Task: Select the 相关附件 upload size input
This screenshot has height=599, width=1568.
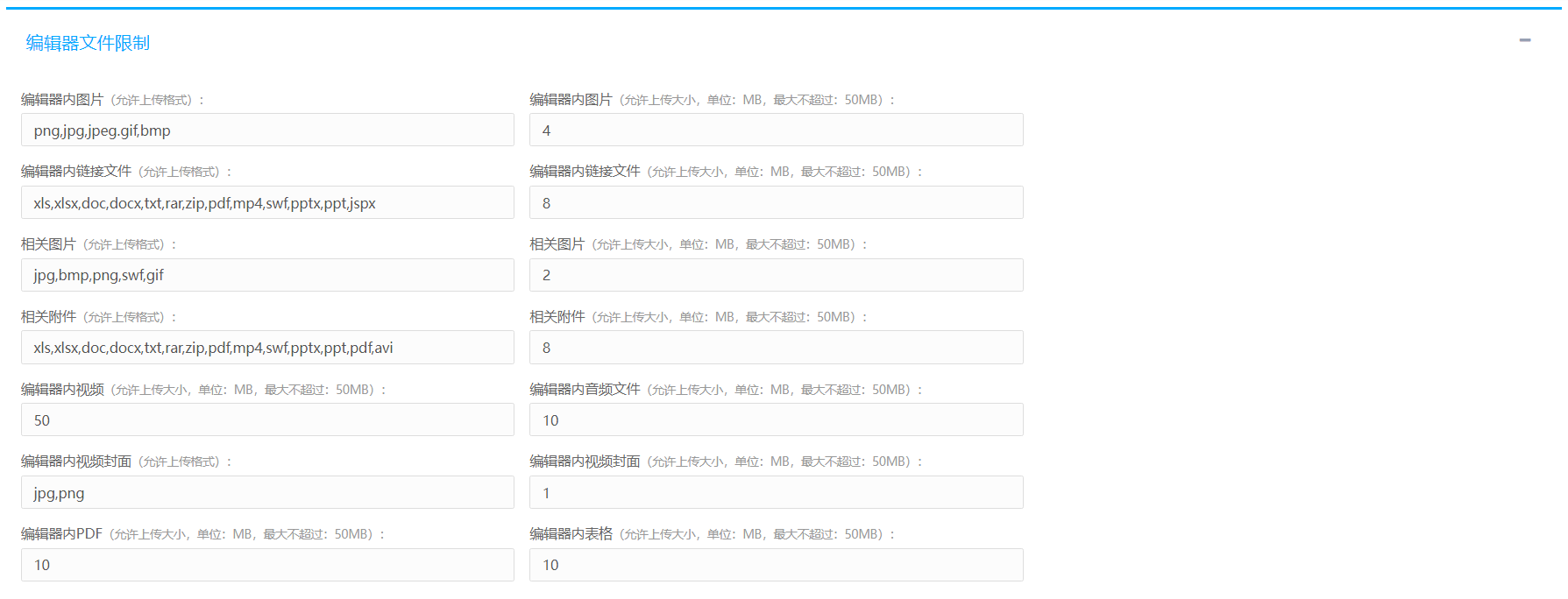Action: [776, 348]
